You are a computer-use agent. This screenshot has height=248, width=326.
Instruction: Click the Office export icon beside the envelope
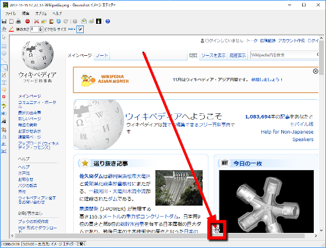click(x=91, y=21)
